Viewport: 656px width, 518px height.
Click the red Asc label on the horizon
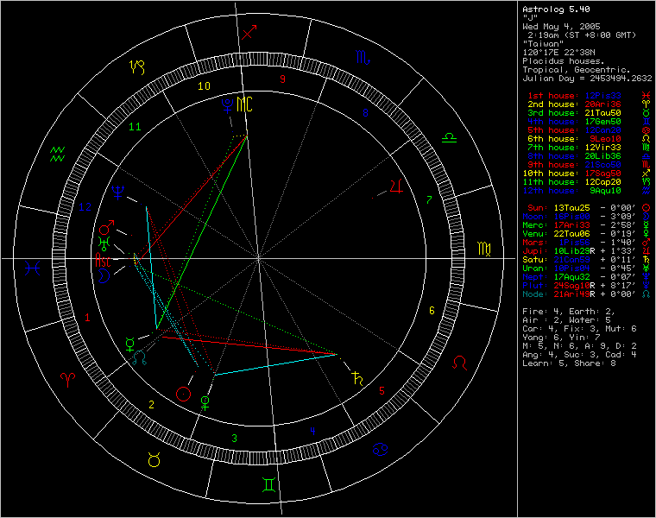click(x=103, y=260)
